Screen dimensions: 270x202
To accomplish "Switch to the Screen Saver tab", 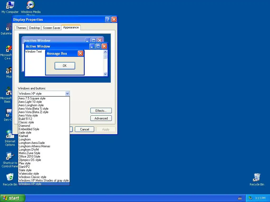I will [51, 28].
